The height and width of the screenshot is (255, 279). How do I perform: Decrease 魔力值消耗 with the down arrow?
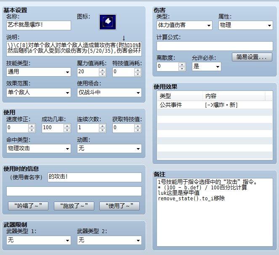(x=102, y=74)
